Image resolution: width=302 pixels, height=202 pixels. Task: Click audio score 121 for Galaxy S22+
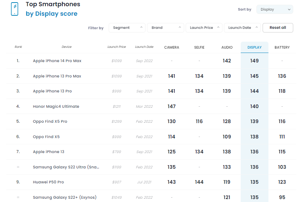[227, 197]
